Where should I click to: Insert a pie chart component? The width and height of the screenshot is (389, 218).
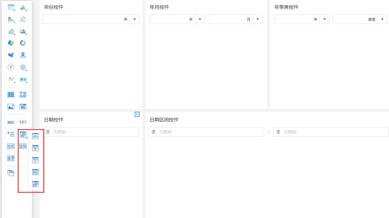click(x=11, y=43)
